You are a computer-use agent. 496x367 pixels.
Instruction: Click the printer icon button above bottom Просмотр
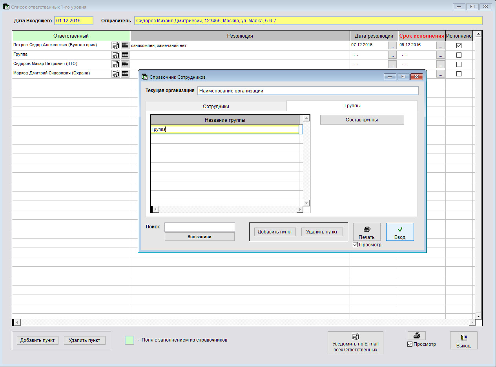[x=416, y=336]
